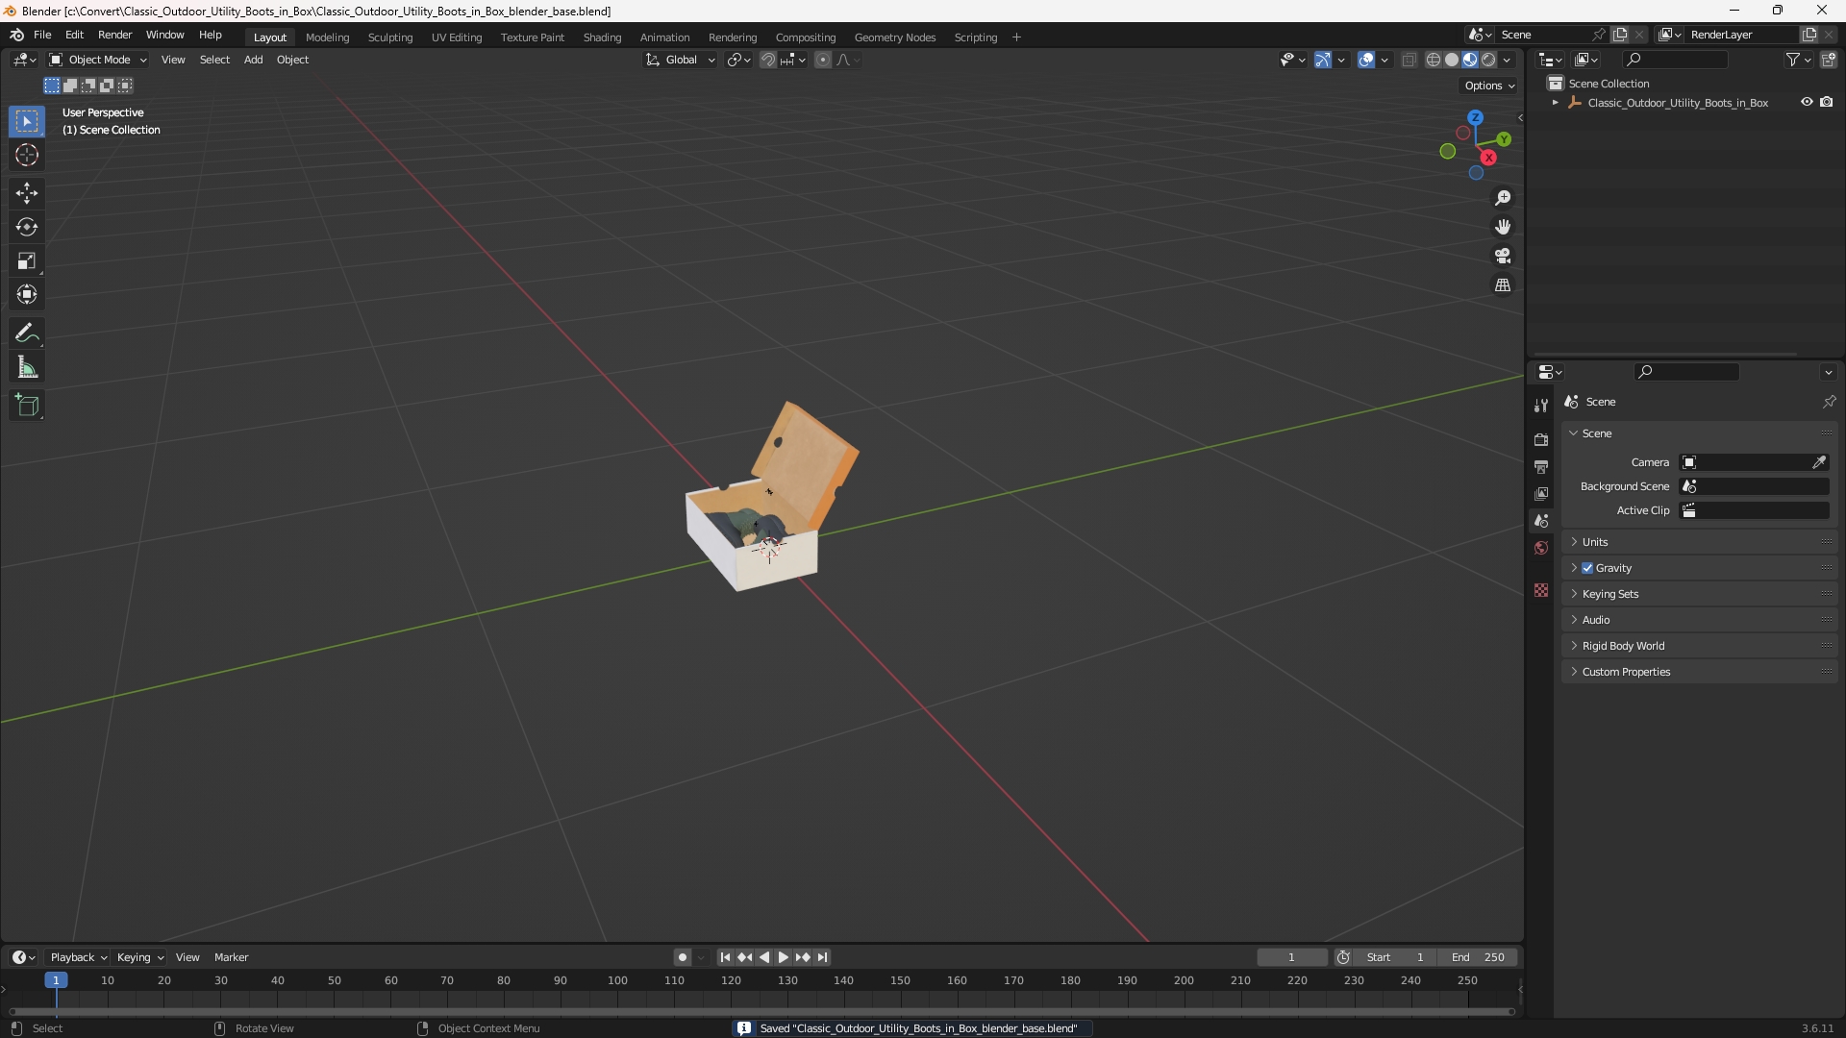Toggle render camera for Classic_Outdoor_Utility_Boots_in_Box
This screenshot has height=1038, width=1846.
click(x=1827, y=102)
